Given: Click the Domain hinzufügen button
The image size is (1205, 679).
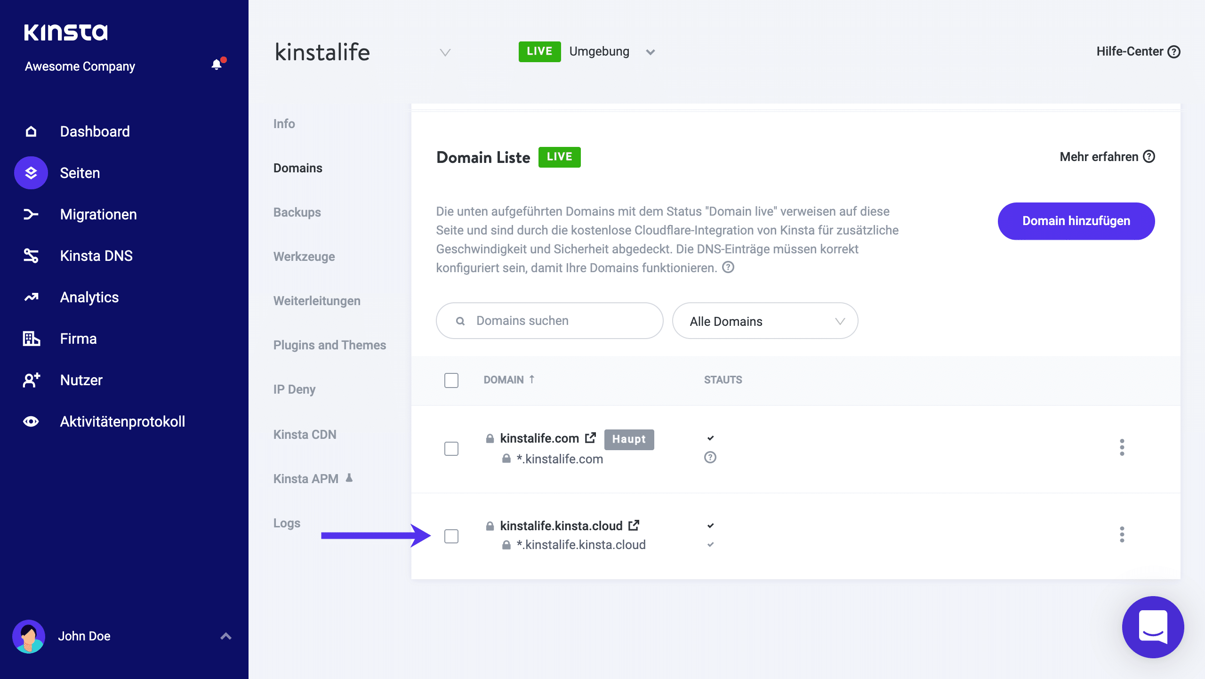Looking at the screenshot, I should click(x=1076, y=221).
